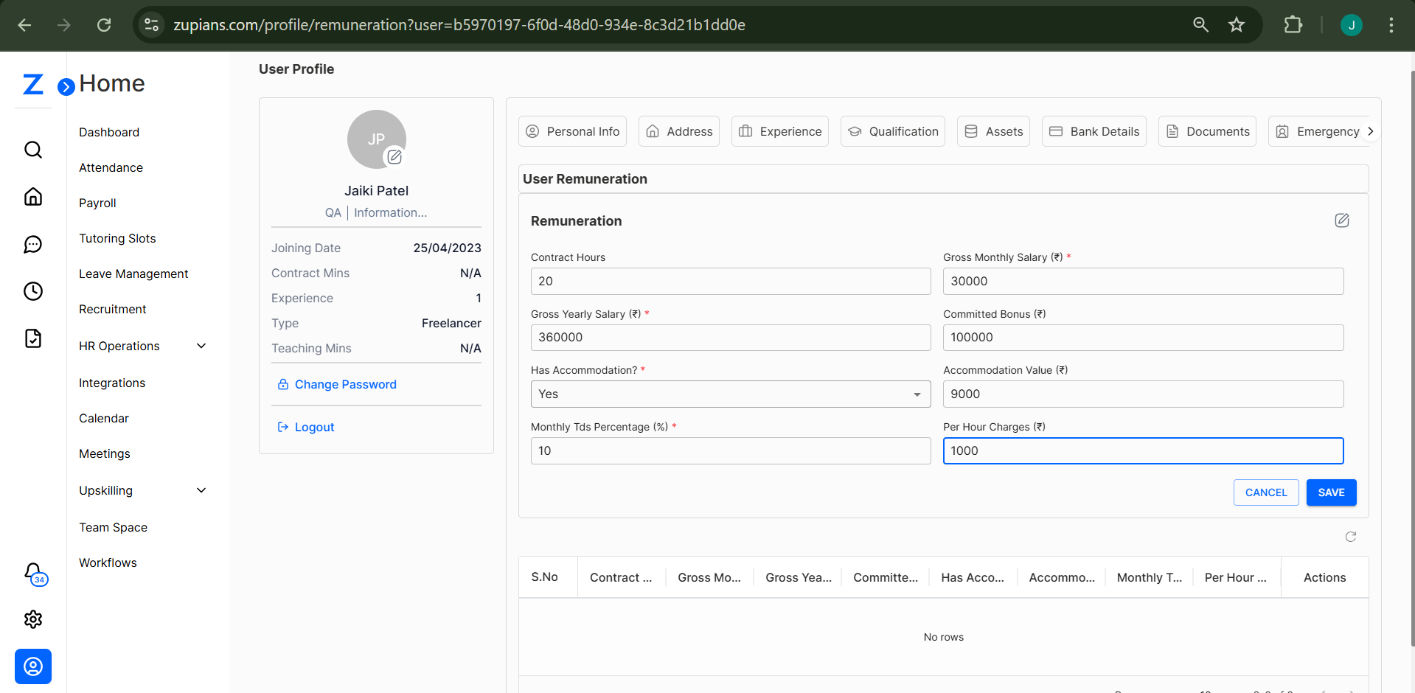
Task: Switch to the Bank Details tab
Action: coord(1094,130)
